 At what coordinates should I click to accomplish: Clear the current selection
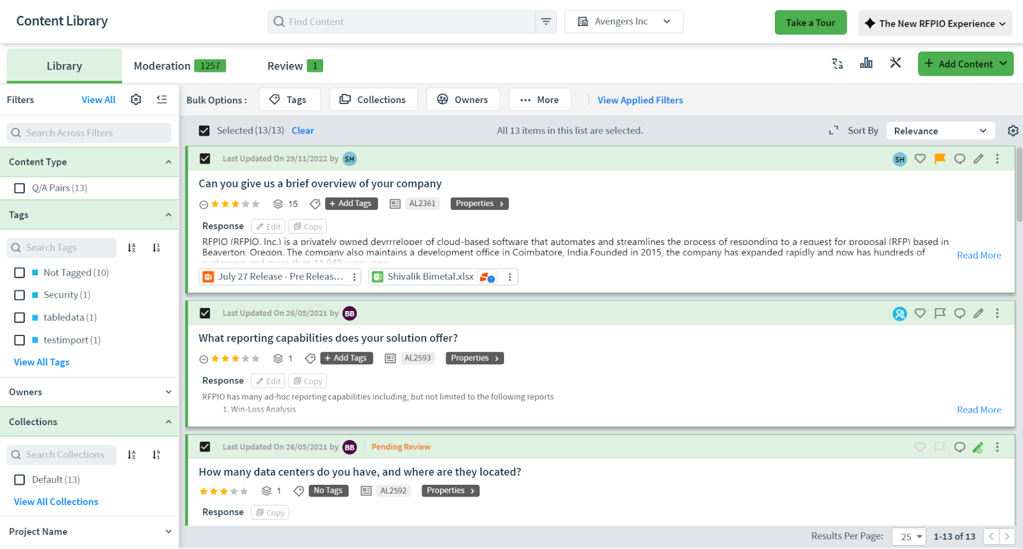tap(302, 131)
